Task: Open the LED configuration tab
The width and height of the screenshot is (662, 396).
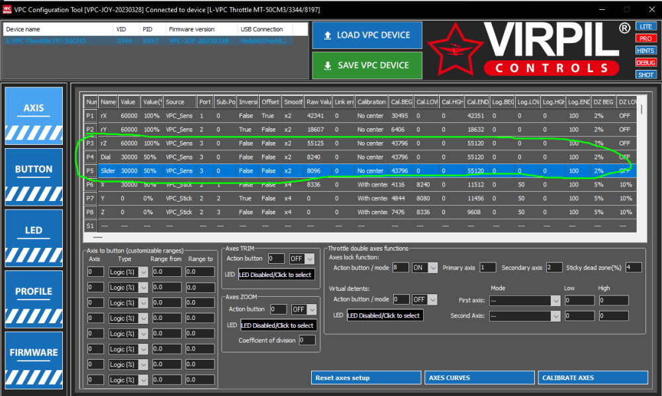Action: click(34, 238)
